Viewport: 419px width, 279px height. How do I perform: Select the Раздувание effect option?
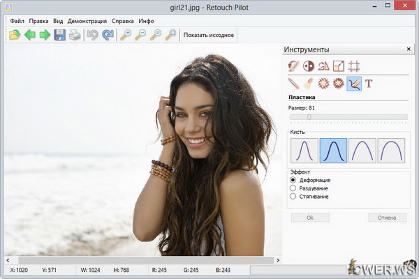coord(293,188)
